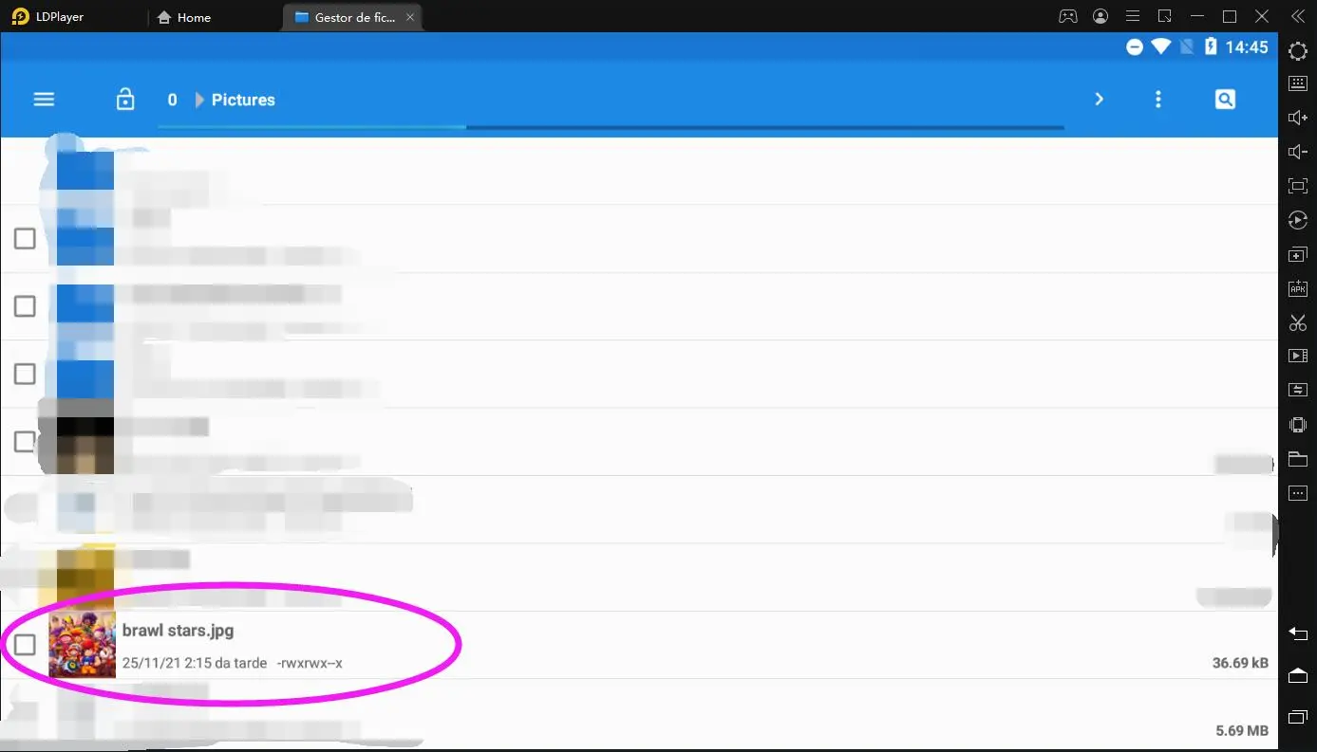The image size is (1317, 752).
Task: Collapse the sidebar with the double chevron
Action: point(1297,16)
